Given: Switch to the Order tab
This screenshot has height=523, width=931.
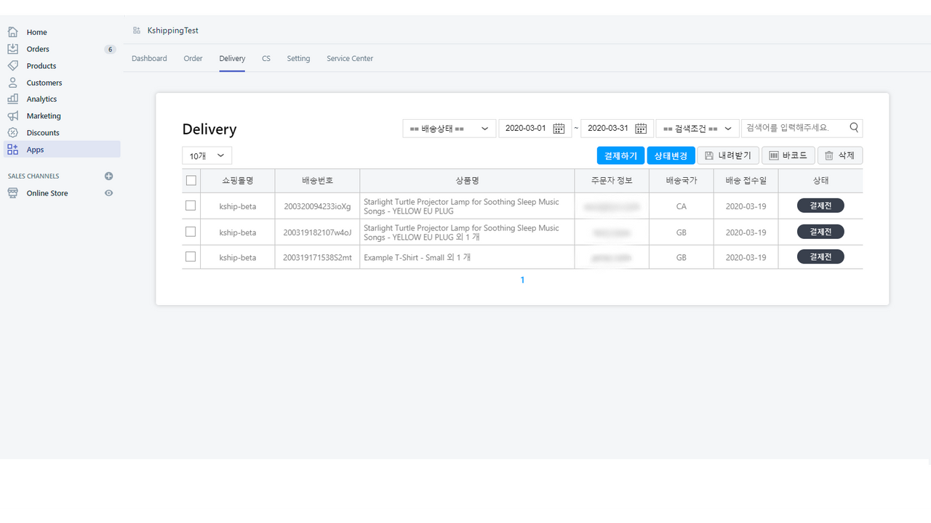Looking at the screenshot, I should (x=193, y=58).
